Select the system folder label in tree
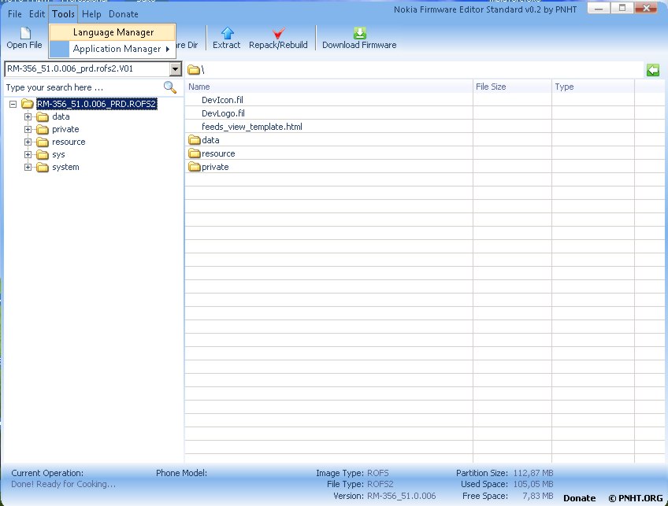This screenshot has height=506, width=668. click(x=65, y=168)
